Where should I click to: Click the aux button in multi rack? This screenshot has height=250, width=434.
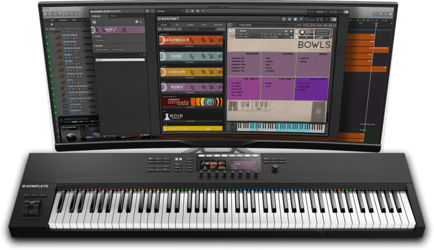point(331,25)
